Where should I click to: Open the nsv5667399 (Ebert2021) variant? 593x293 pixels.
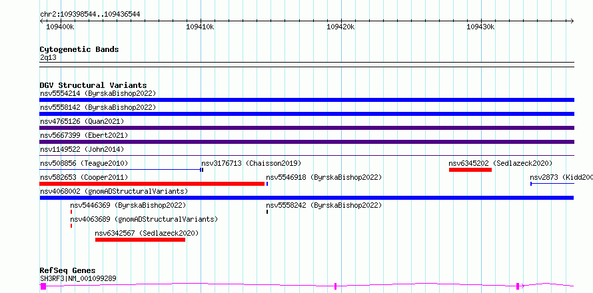click(x=84, y=135)
